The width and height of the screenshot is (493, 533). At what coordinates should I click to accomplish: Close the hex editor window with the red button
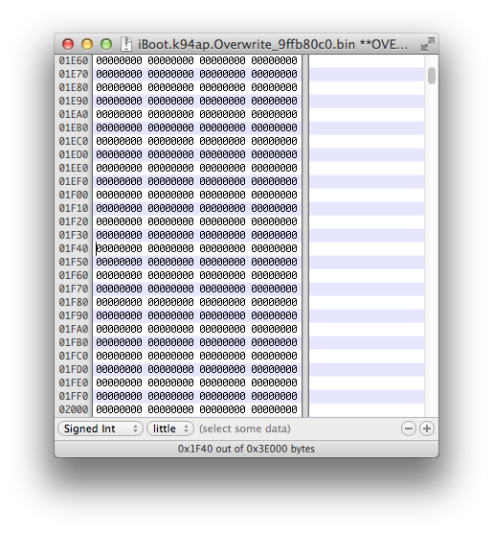pos(68,44)
